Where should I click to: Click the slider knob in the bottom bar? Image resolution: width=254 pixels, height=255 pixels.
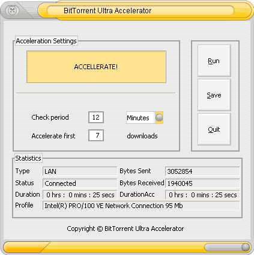coord(246,247)
